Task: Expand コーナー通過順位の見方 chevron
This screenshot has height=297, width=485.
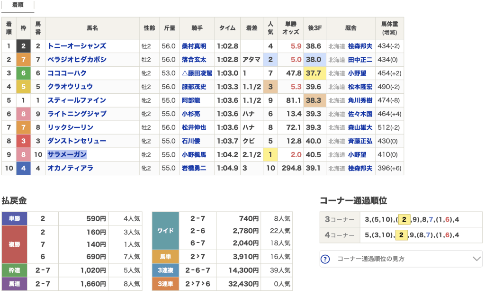Action: [476, 259]
